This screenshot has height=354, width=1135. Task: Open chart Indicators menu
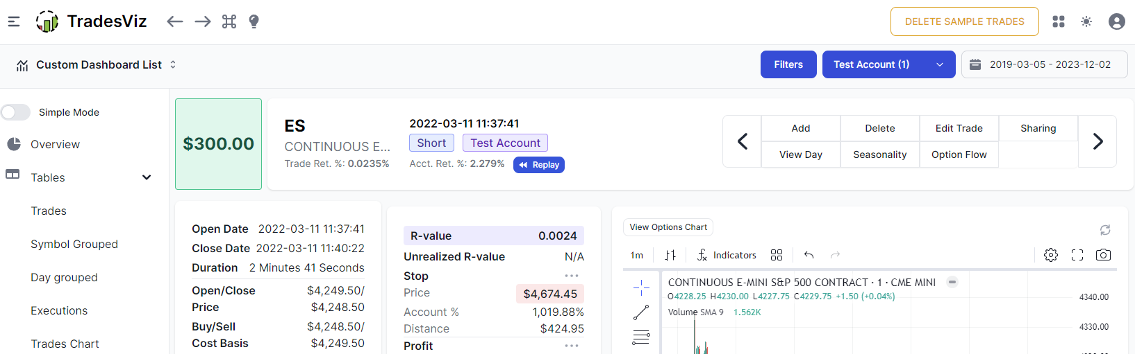tap(727, 255)
